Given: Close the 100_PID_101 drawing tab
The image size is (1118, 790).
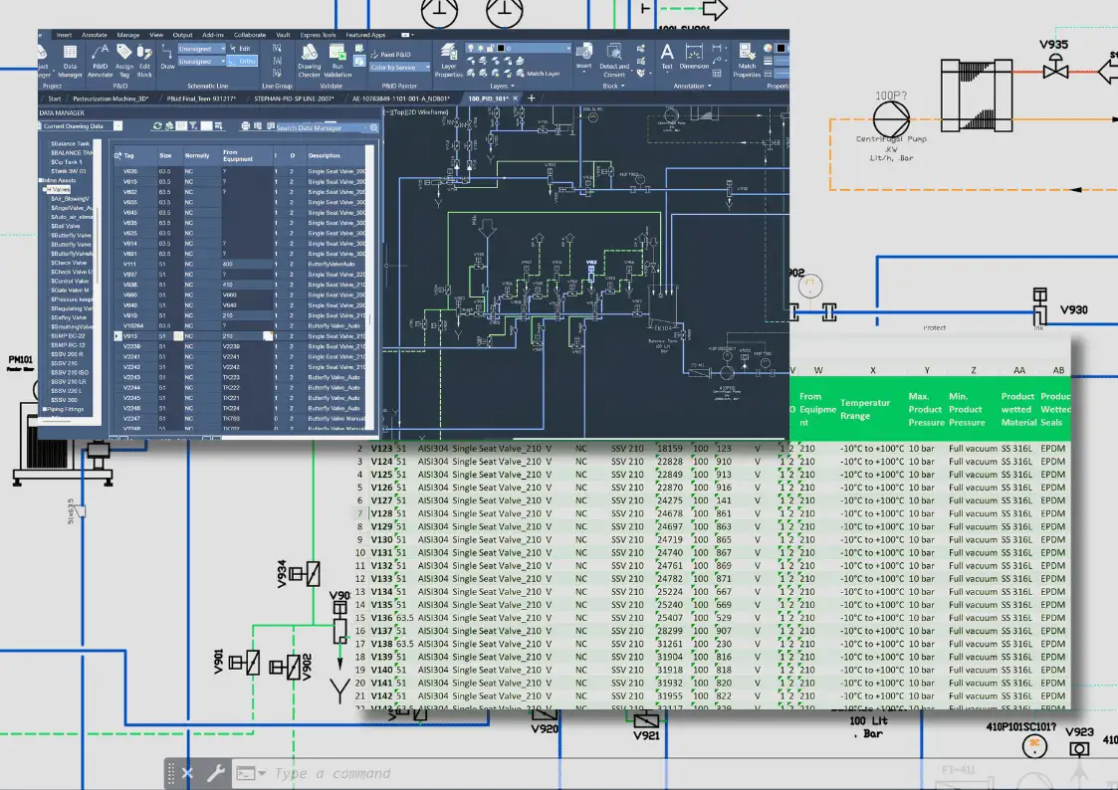Looking at the screenshot, I should tap(516, 99).
